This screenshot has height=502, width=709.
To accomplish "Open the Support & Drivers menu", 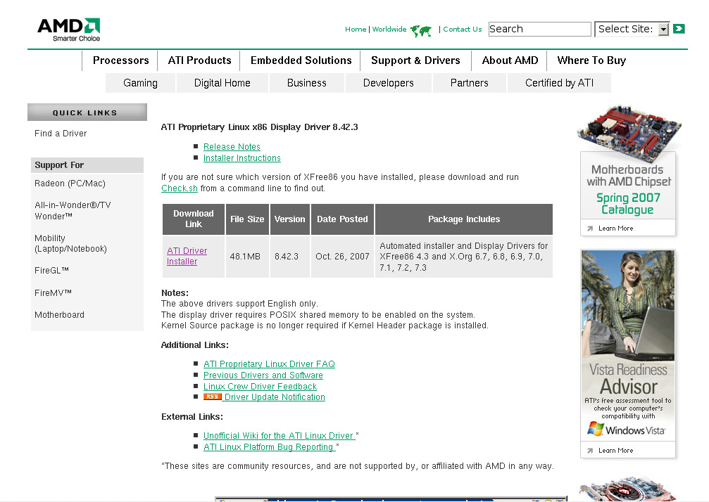I will pos(415,60).
